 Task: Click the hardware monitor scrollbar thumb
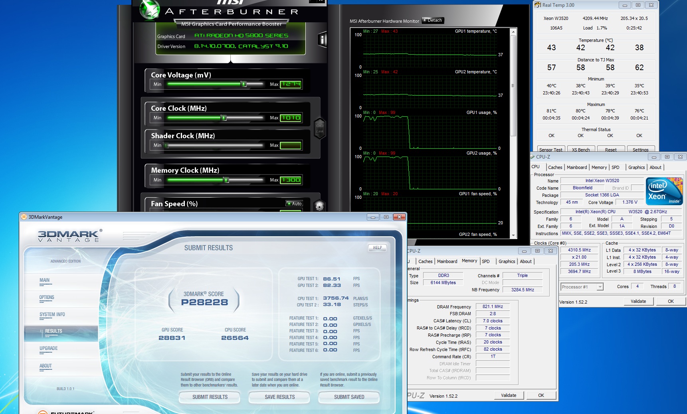(x=513, y=86)
